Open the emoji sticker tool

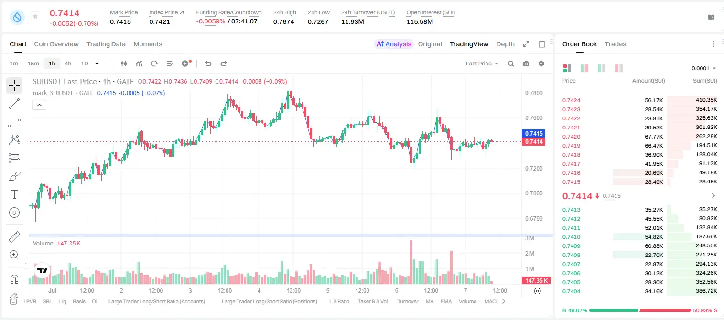[14, 213]
